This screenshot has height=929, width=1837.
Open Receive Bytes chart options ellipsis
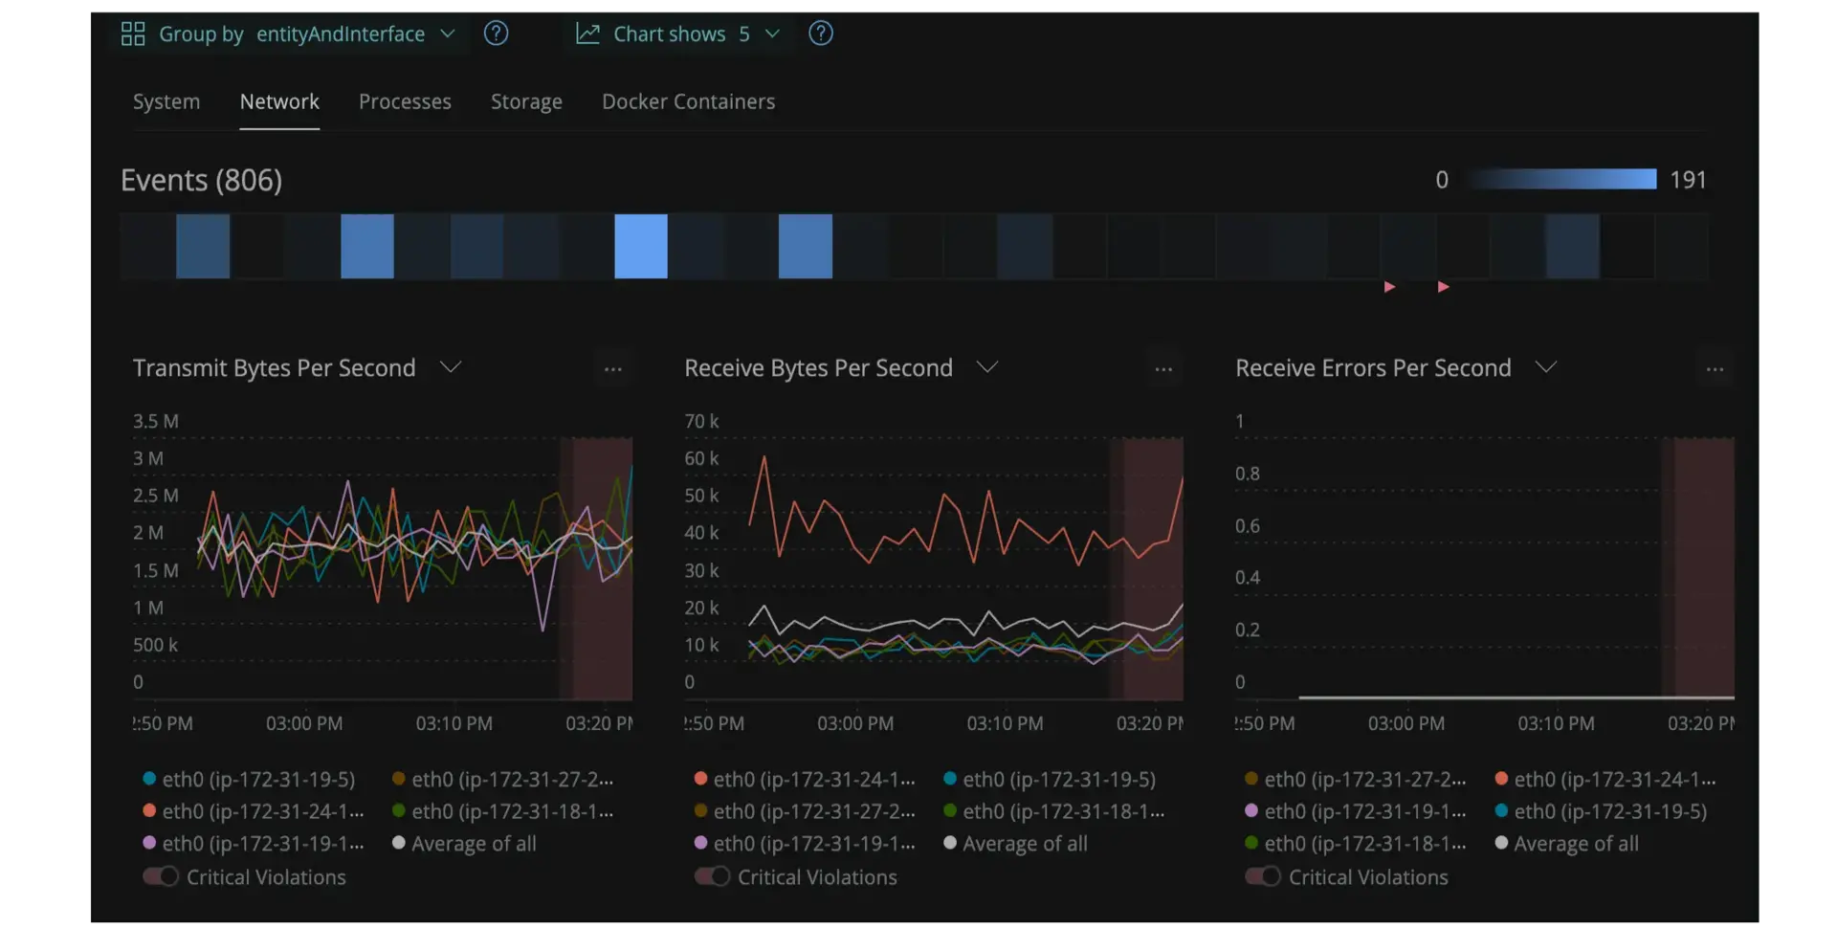coord(1163,369)
